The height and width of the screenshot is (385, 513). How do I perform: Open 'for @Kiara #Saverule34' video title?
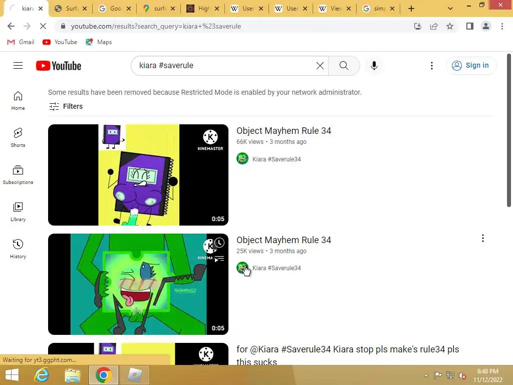click(x=348, y=355)
